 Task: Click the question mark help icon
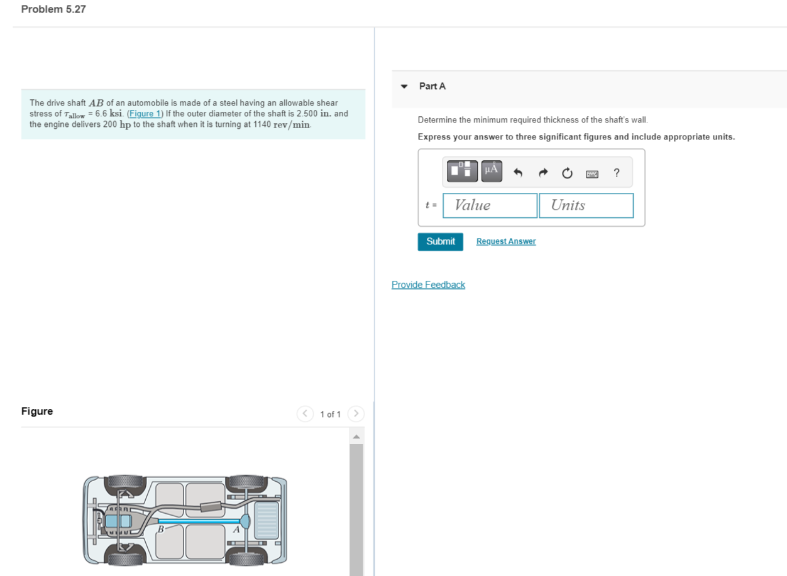pos(617,173)
